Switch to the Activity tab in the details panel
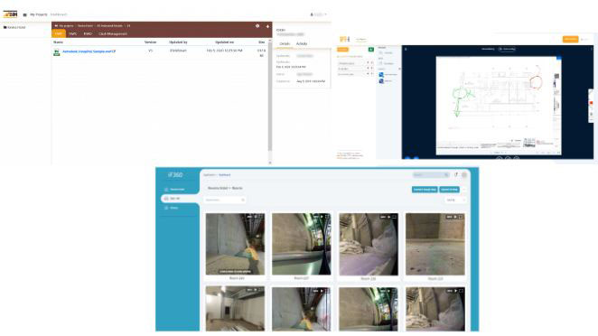Viewport: 598px width, 336px height. point(302,44)
